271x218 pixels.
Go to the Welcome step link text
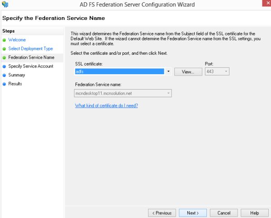tap(17, 40)
